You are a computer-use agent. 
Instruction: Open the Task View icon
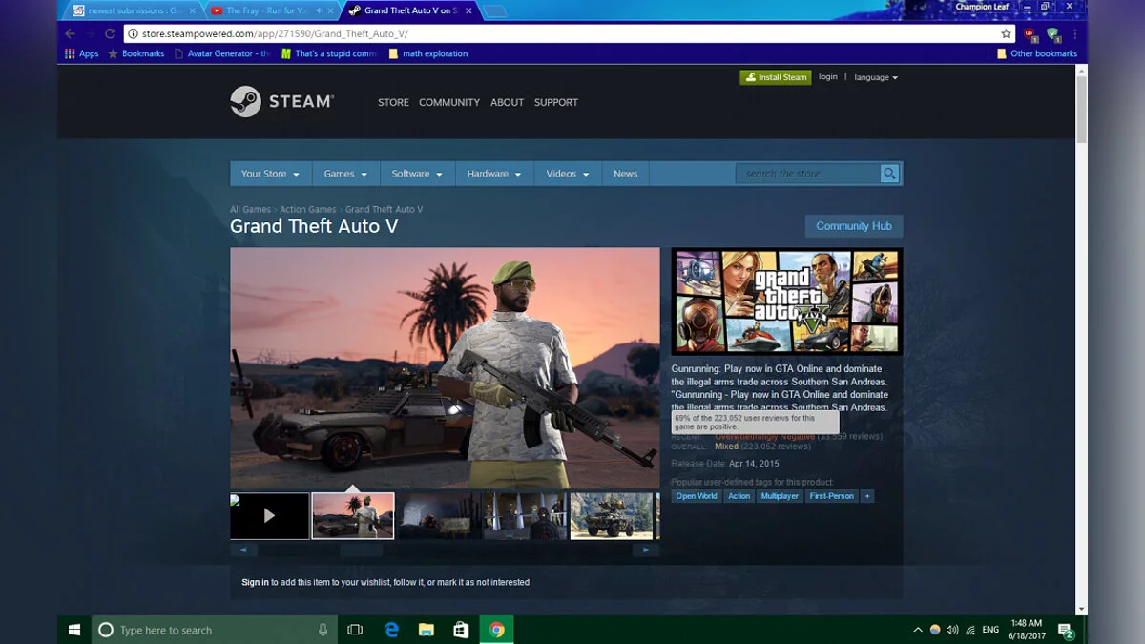[x=355, y=630]
